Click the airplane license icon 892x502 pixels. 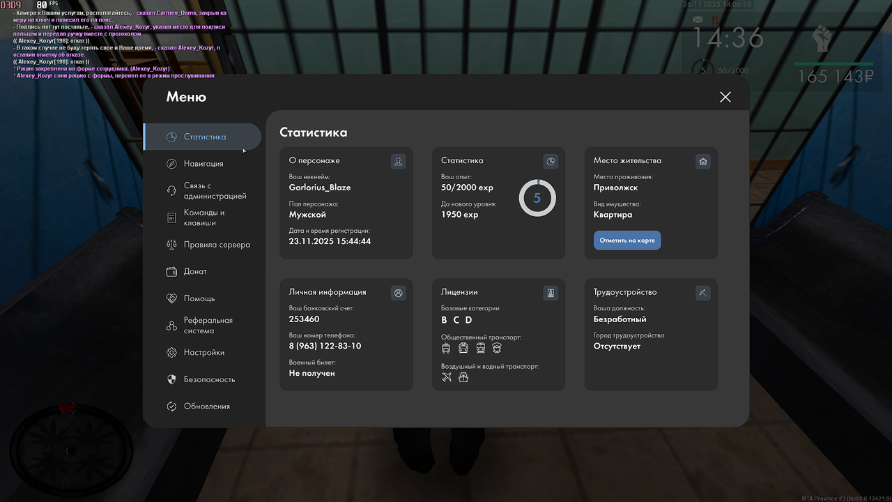point(447,377)
